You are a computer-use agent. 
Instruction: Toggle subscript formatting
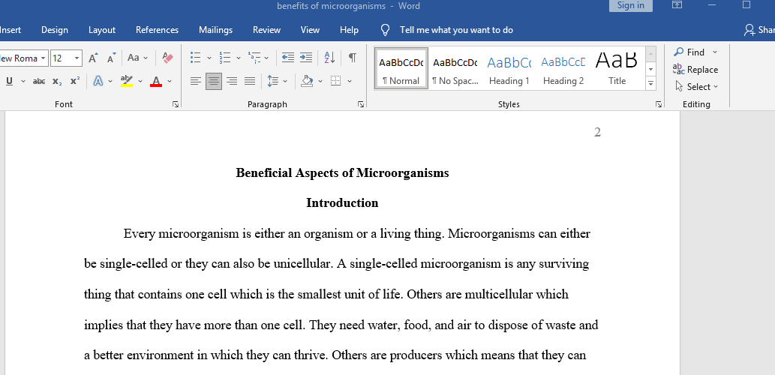(x=57, y=81)
